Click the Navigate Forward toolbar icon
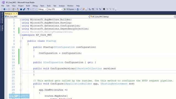This screenshot has width=176, height=99. pyautogui.click(x=9, y=9)
